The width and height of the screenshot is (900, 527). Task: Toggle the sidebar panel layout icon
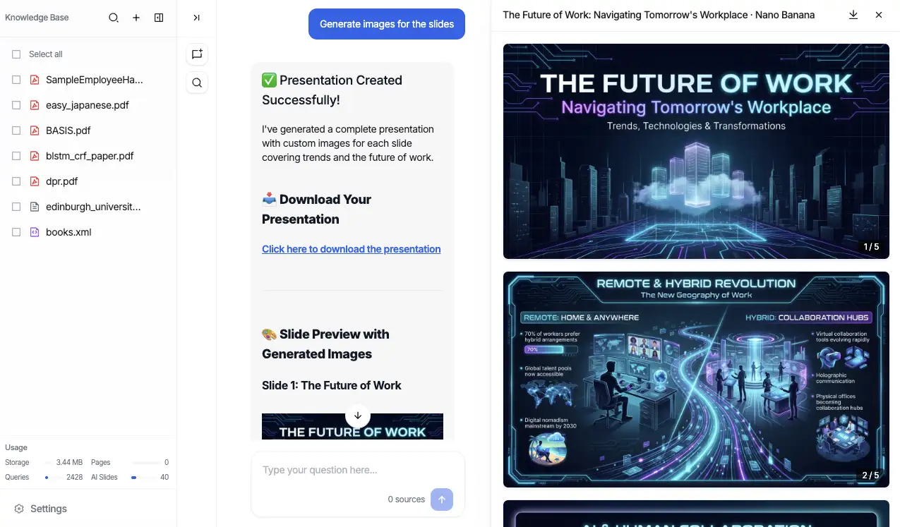[x=159, y=18]
